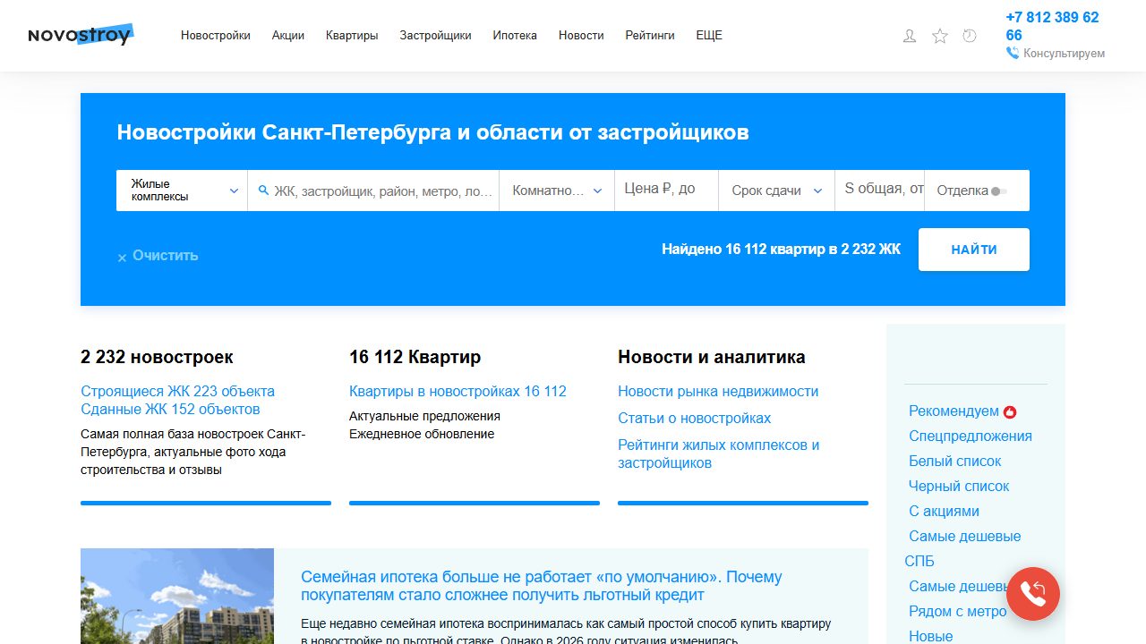Open the Рейтинги menu item
The height and width of the screenshot is (644, 1146).
tap(650, 36)
